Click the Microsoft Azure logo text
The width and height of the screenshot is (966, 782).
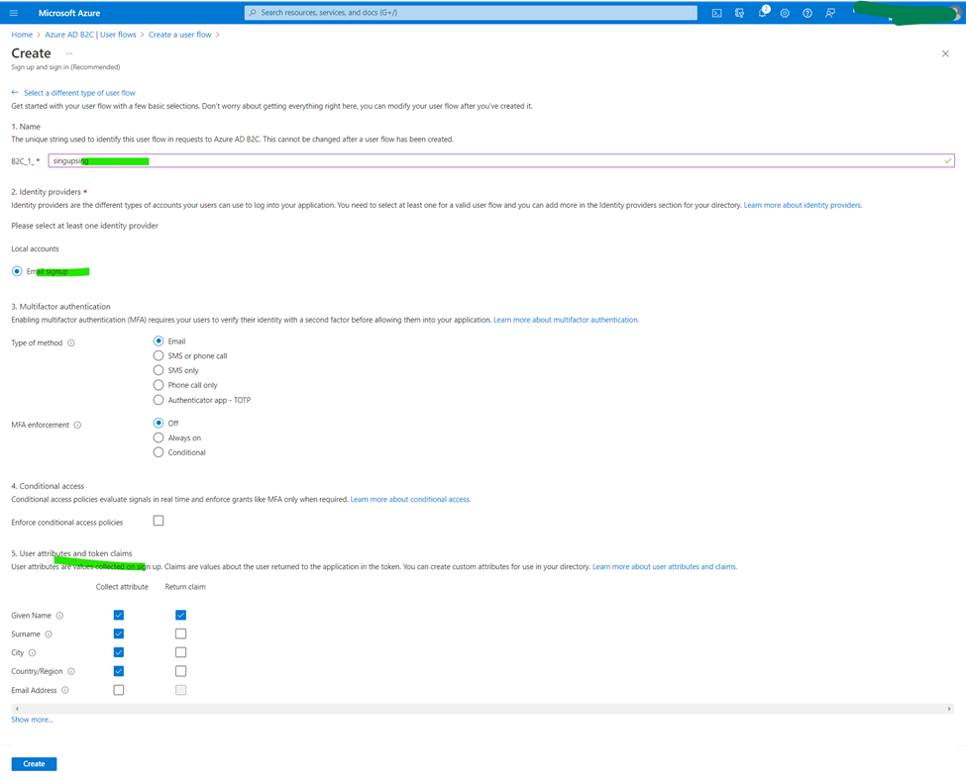tap(69, 13)
